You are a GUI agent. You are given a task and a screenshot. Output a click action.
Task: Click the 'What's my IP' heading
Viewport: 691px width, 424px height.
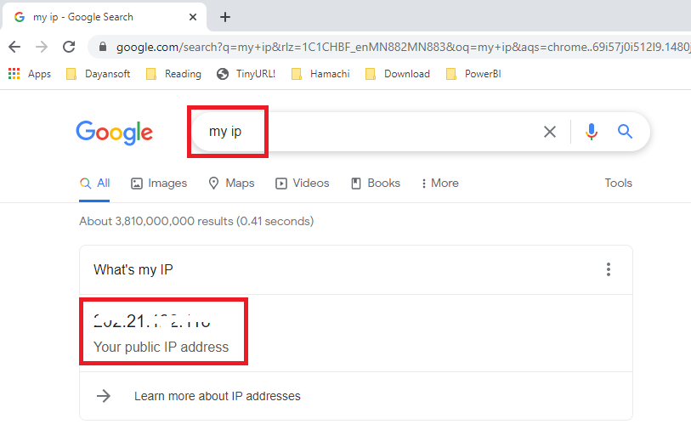(133, 269)
